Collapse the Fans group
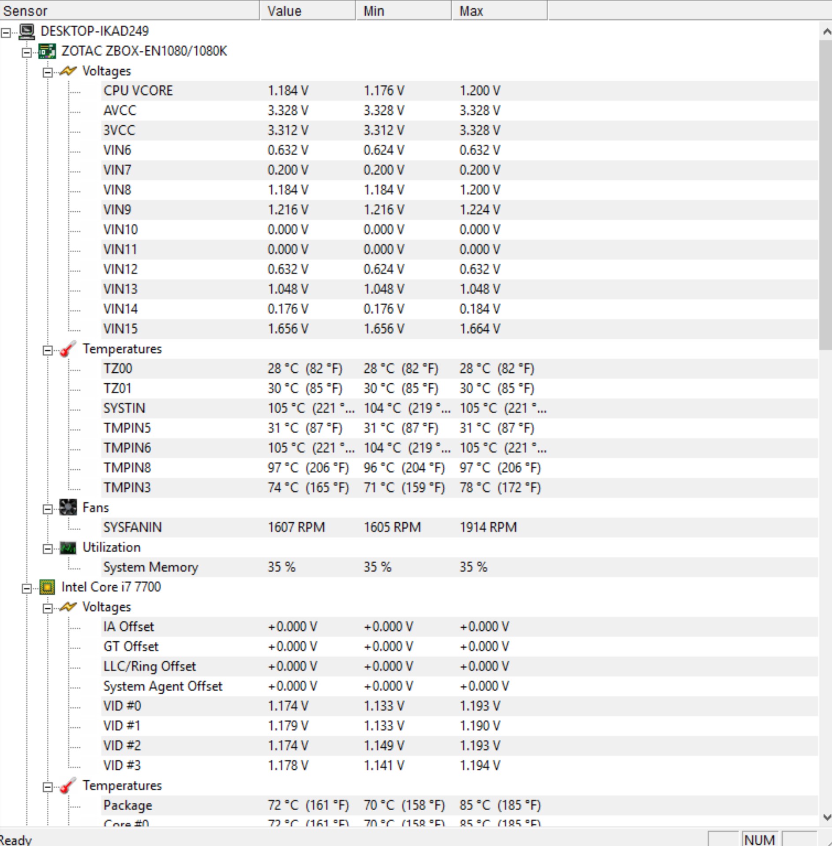Screen dimensions: 832x846 pos(48,509)
